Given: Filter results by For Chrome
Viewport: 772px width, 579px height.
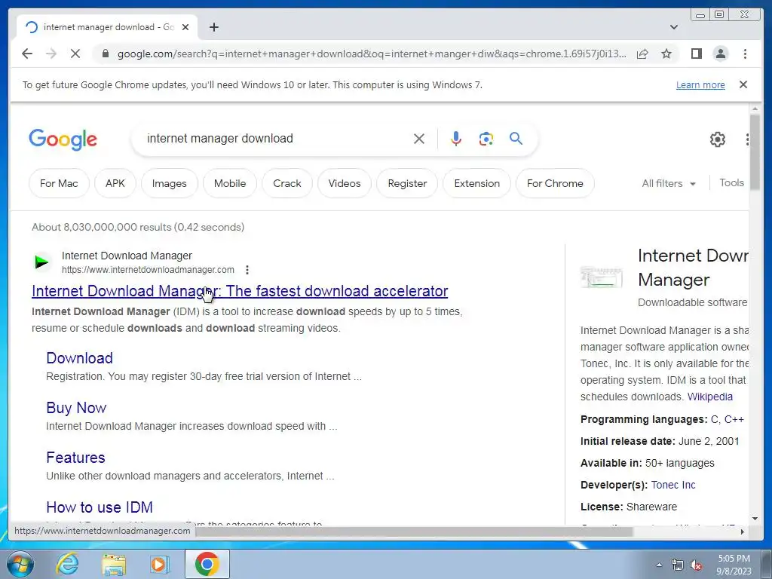Looking at the screenshot, I should tap(555, 183).
